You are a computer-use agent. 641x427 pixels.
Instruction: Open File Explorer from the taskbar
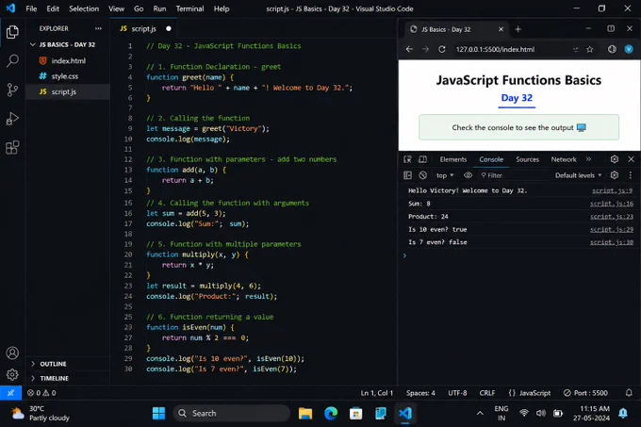click(x=305, y=414)
